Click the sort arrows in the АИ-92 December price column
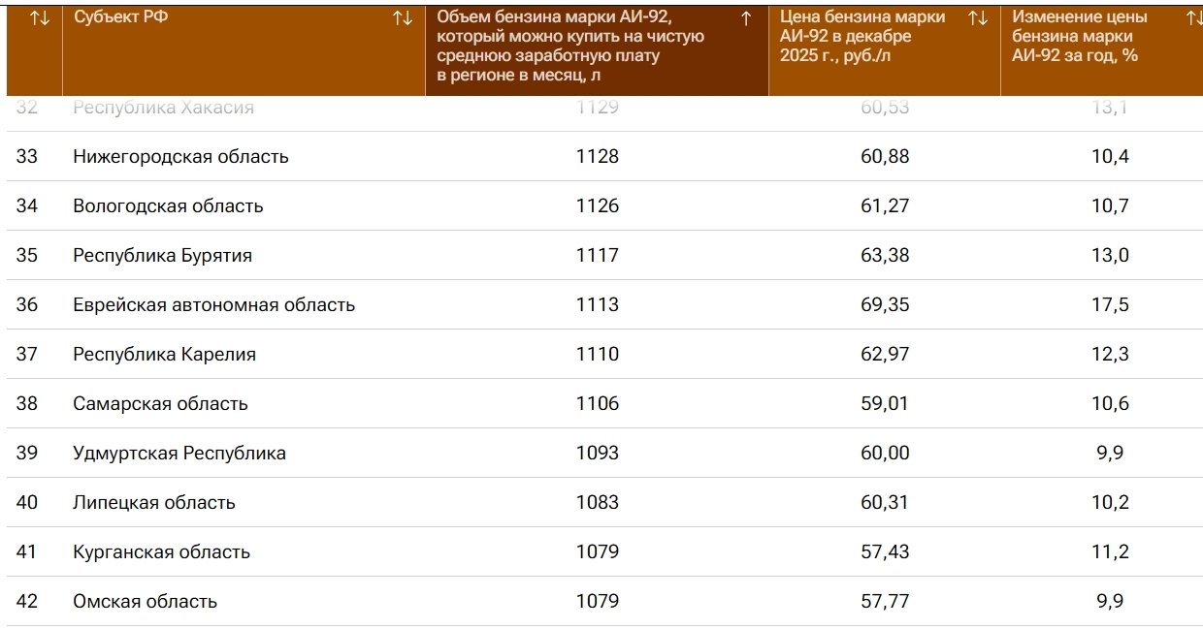The image size is (1203, 629). pos(978,18)
